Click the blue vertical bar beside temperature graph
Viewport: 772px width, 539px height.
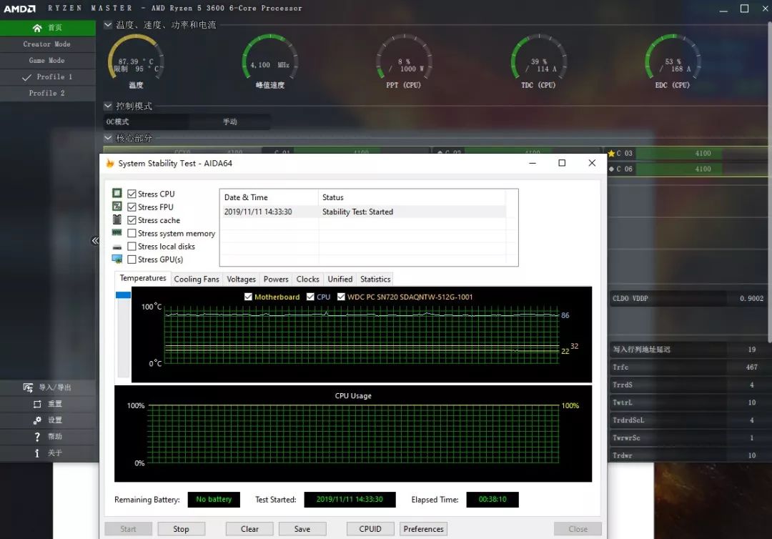pyautogui.click(x=123, y=295)
